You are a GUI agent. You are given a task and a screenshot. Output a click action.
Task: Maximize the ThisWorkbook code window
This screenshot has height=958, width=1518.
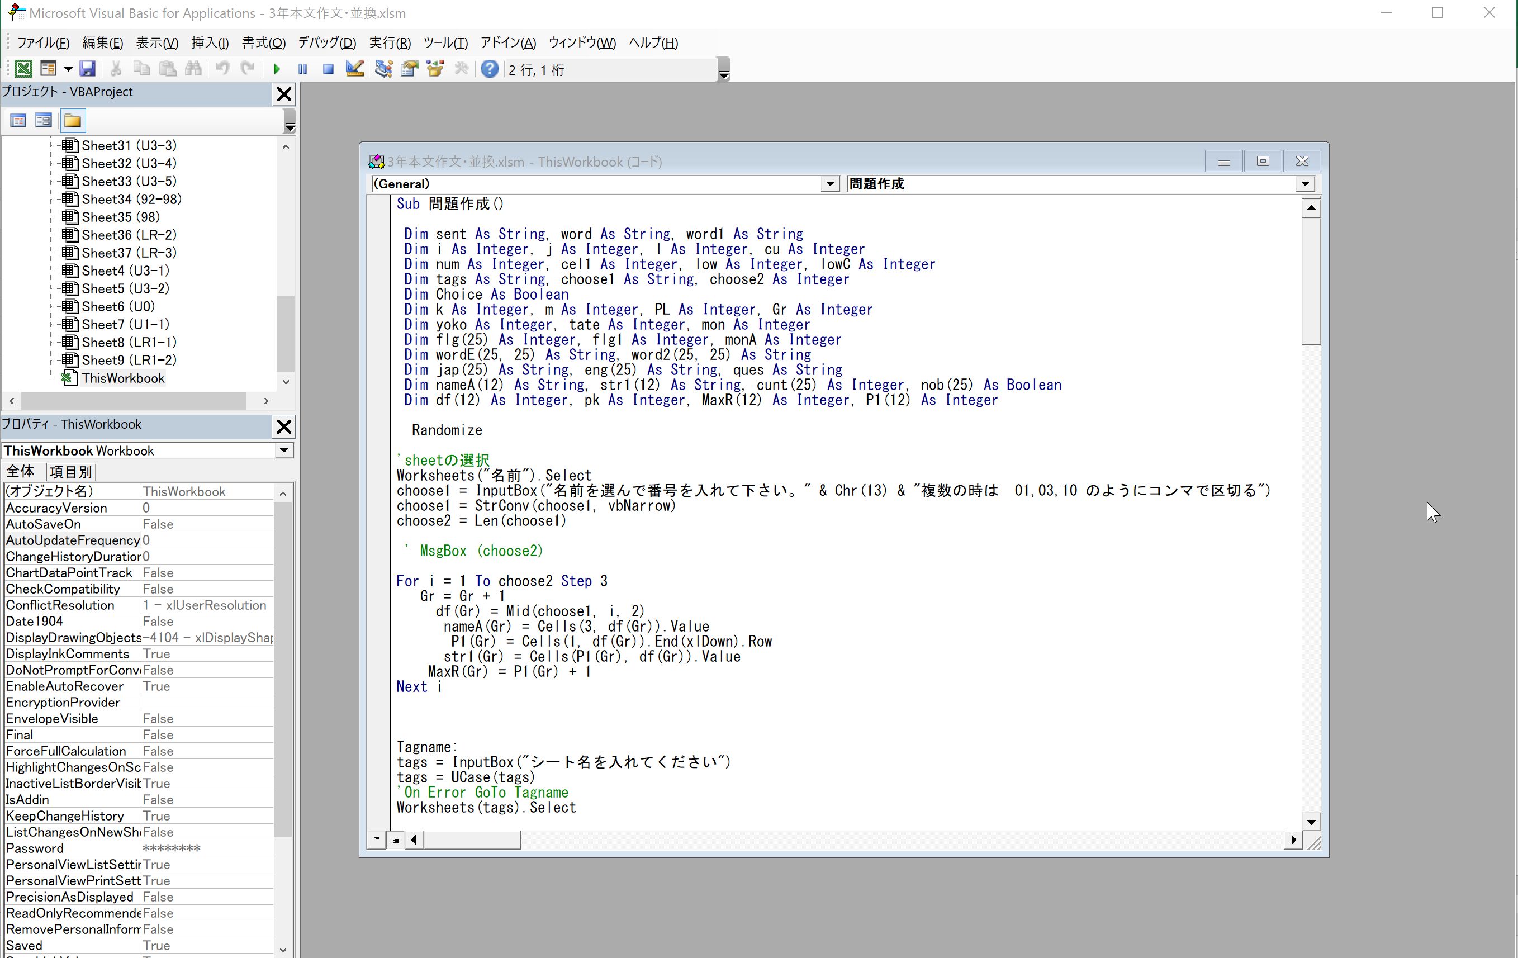click(1263, 162)
